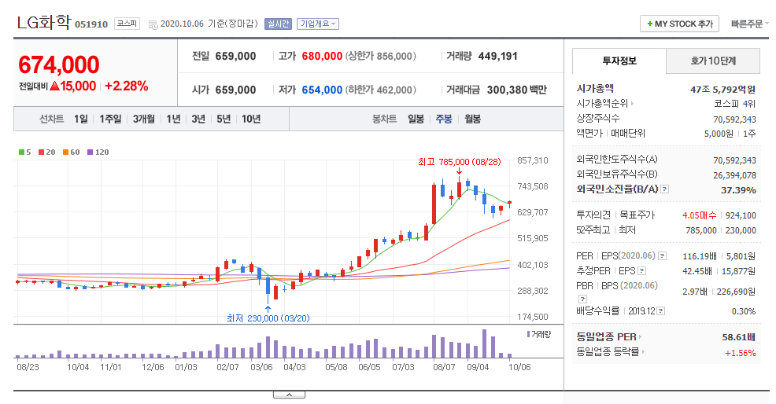Click the +1.56% sector change value
The width and height of the screenshot is (776, 404).
point(741,353)
